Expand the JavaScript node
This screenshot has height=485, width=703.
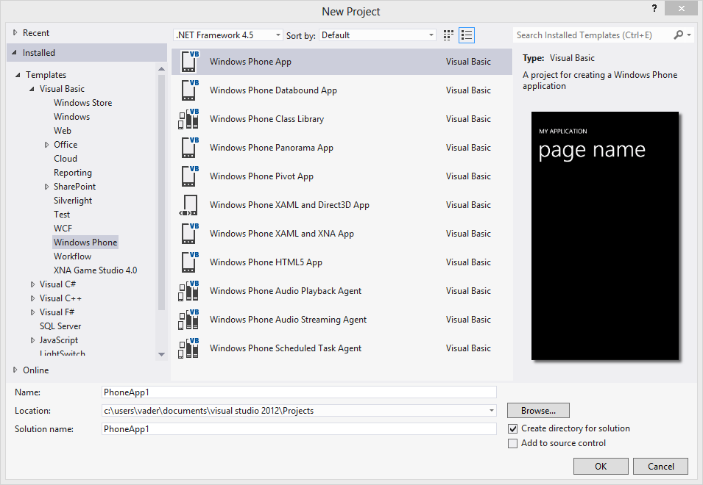click(x=32, y=340)
